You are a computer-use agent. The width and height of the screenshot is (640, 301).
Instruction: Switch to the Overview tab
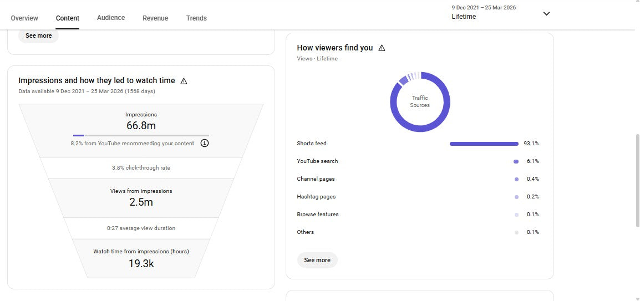click(x=24, y=18)
